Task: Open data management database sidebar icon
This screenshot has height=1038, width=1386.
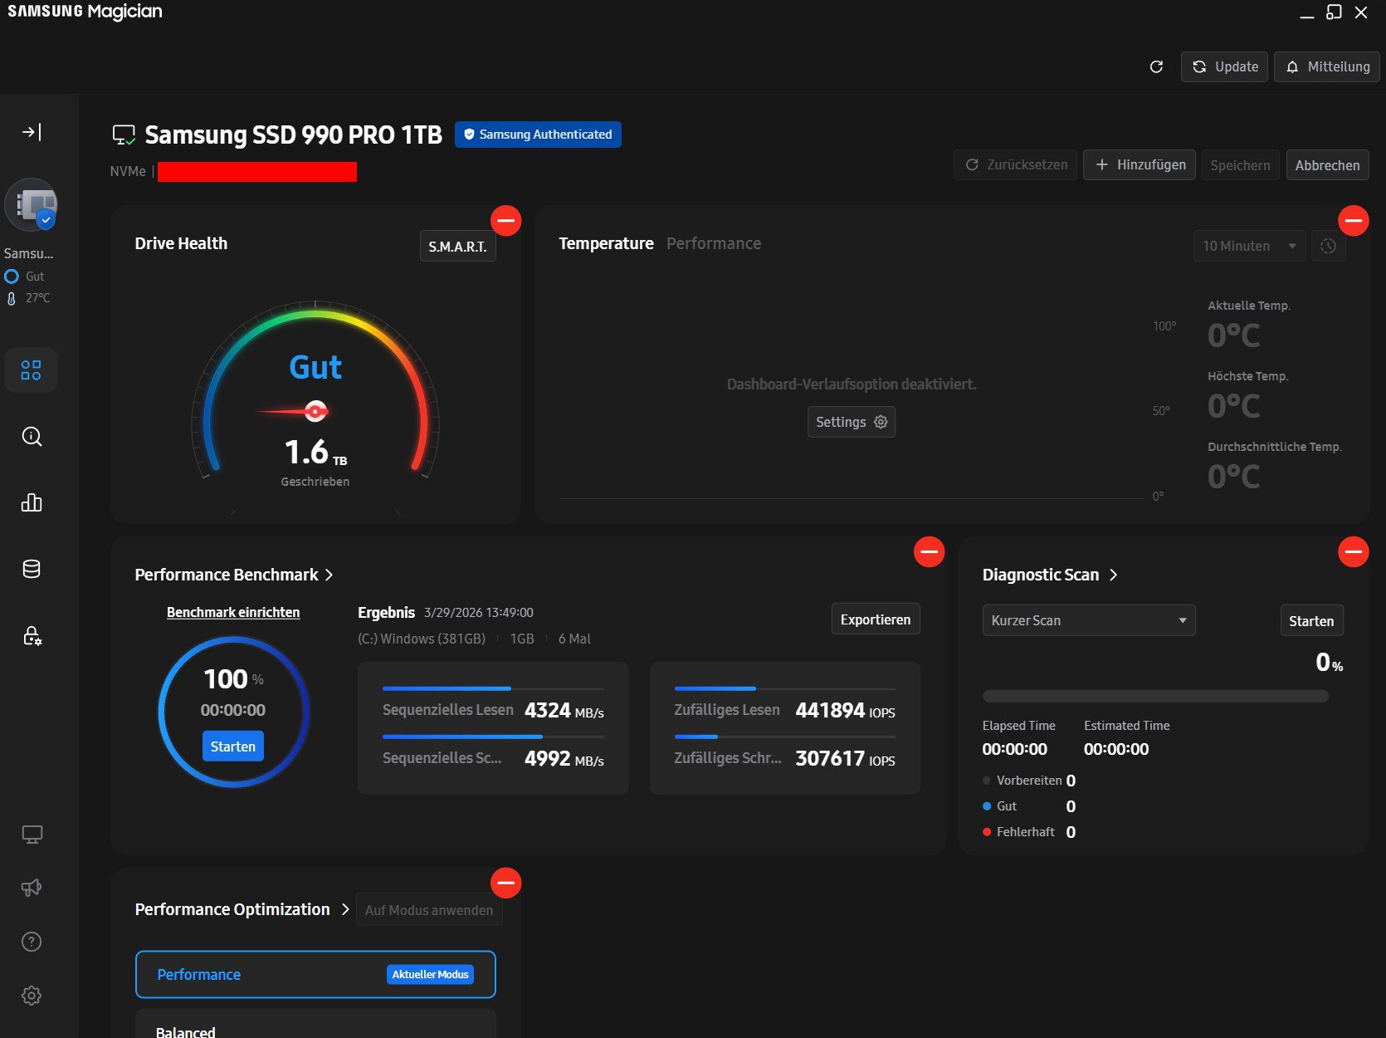Action: 32,569
